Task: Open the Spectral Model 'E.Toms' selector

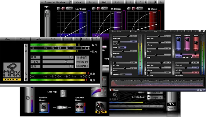Action: tap(80, 107)
